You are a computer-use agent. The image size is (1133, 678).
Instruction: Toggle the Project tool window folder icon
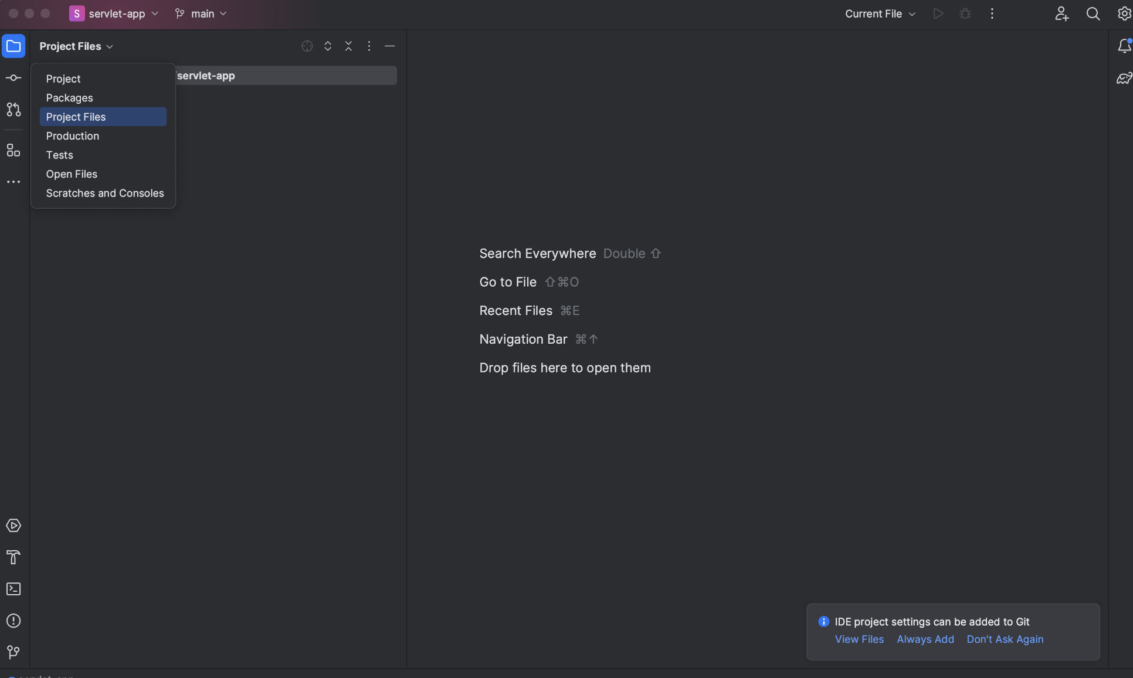pos(13,46)
